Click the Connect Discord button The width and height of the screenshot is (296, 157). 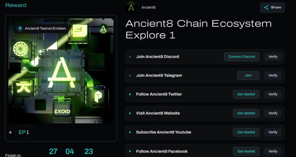coord(242,57)
